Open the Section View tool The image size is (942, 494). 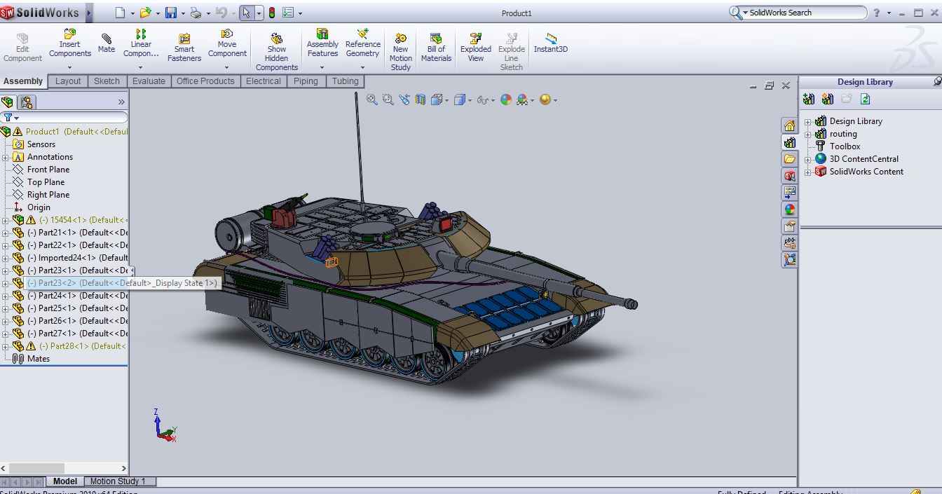point(419,100)
